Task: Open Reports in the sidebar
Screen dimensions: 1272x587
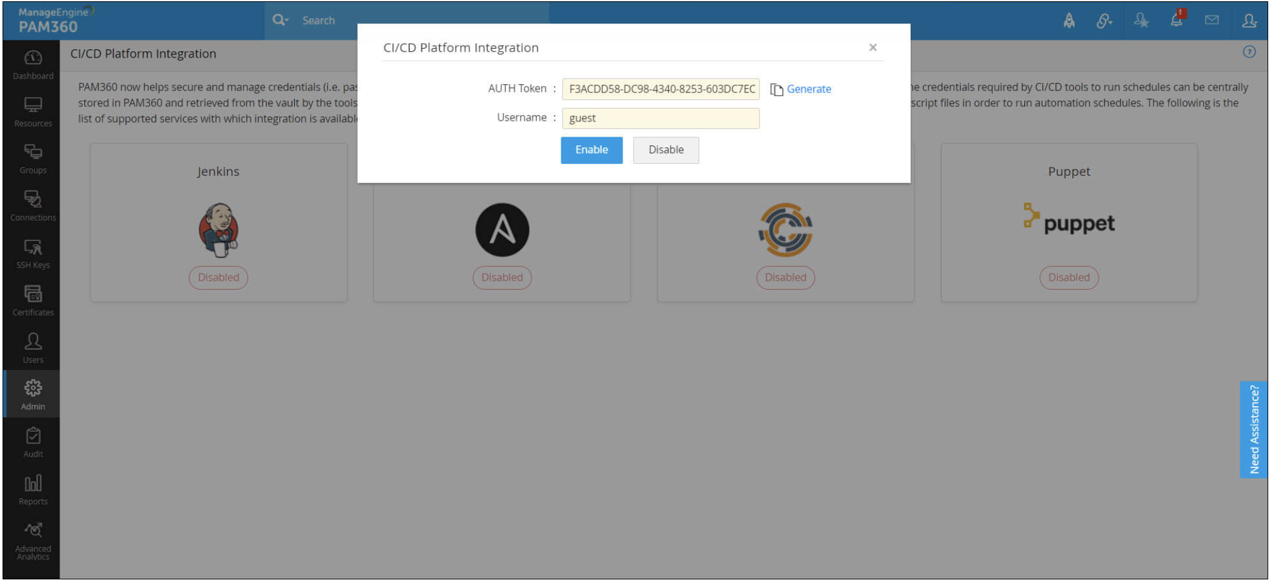Action: 33,490
